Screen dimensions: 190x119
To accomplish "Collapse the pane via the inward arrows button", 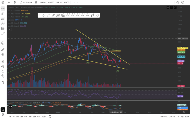I will (172, 7).
